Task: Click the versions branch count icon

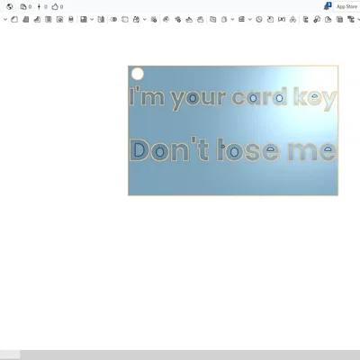Action: 39,6
